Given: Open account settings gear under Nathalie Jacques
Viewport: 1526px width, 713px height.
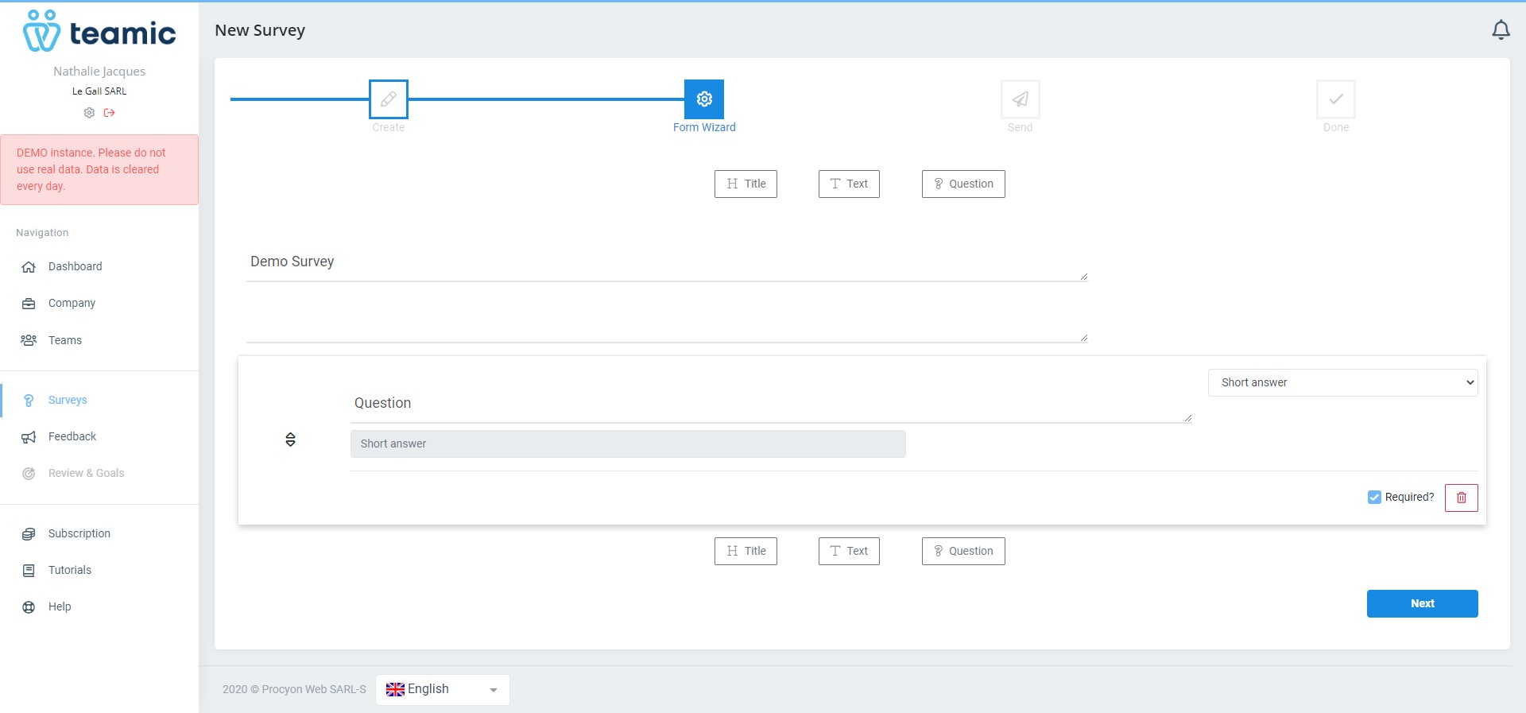Looking at the screenshot, I should pyautogui.click(x=89, y=113).
